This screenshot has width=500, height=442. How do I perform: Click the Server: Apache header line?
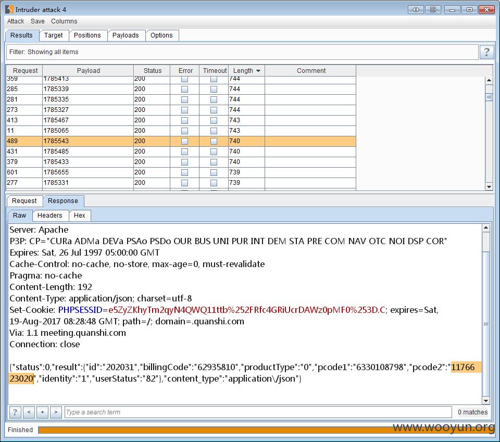[x=39, y=230]
